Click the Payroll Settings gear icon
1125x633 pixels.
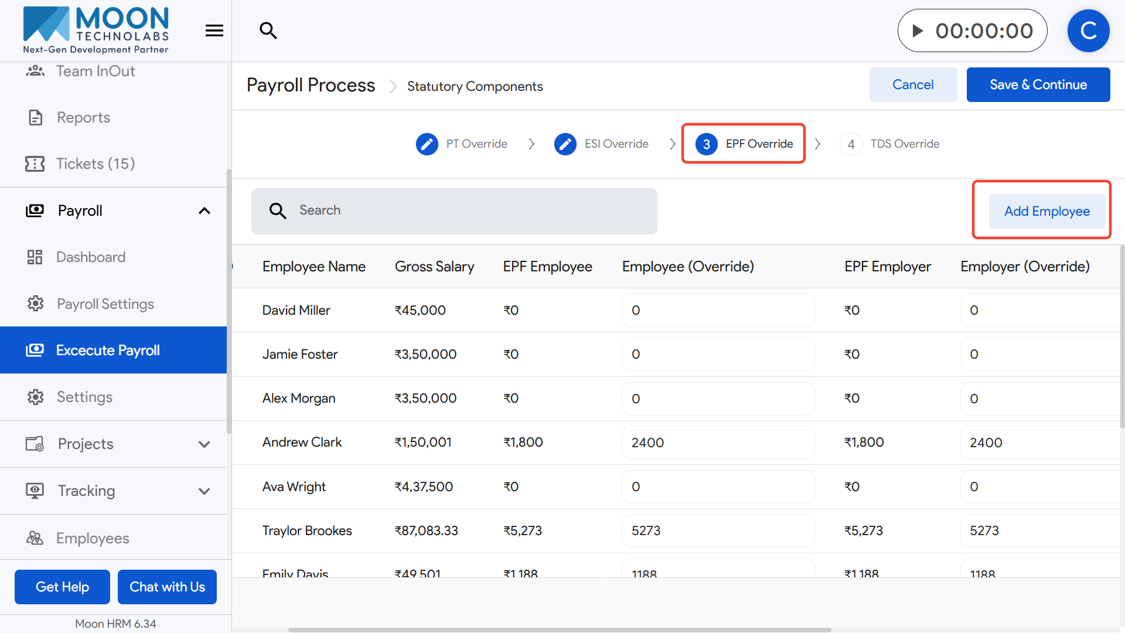[x=36, y=304]
